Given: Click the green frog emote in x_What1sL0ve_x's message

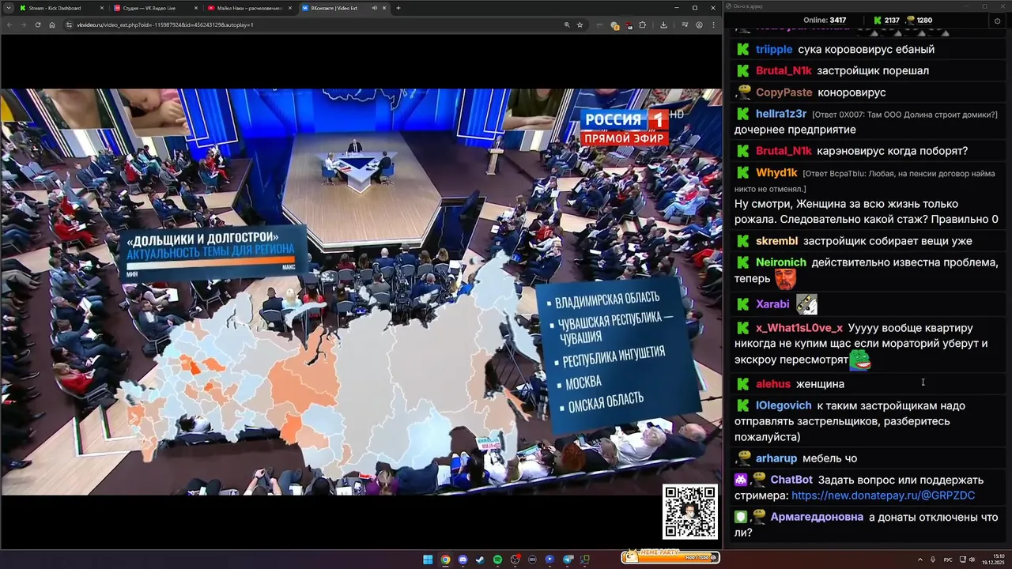Looking at the screenshot, I should click(860, 360).
